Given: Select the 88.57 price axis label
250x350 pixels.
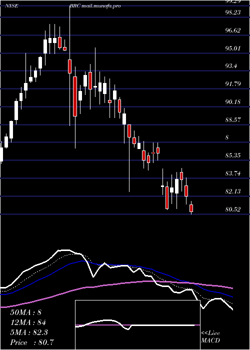Looking at the screenshot, I should 233,120.
